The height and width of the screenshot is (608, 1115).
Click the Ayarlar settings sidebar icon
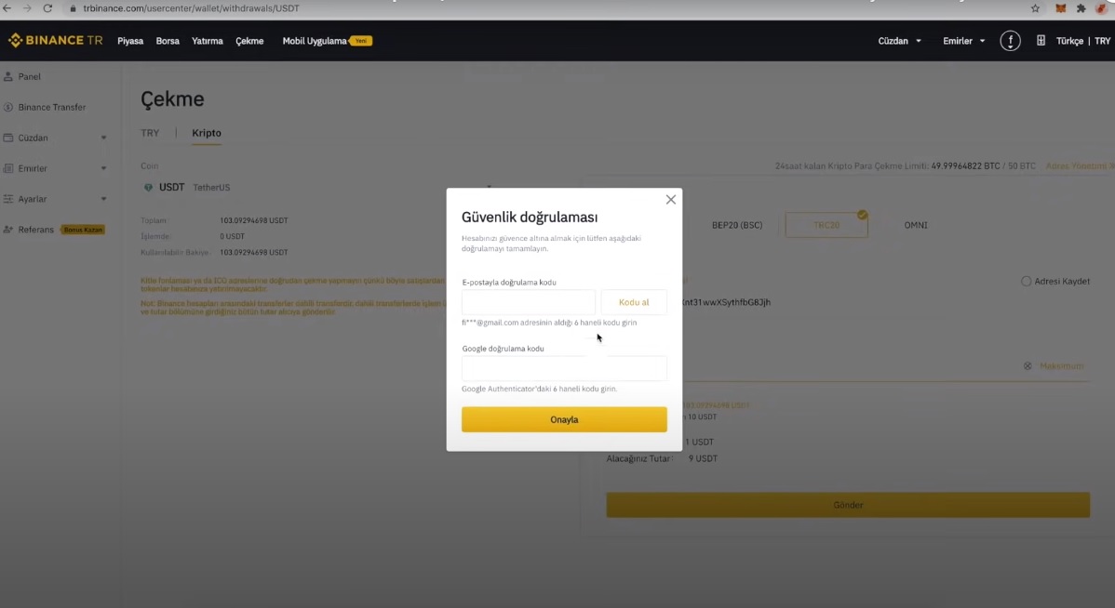pyautogui.click(x=8, y=199)
